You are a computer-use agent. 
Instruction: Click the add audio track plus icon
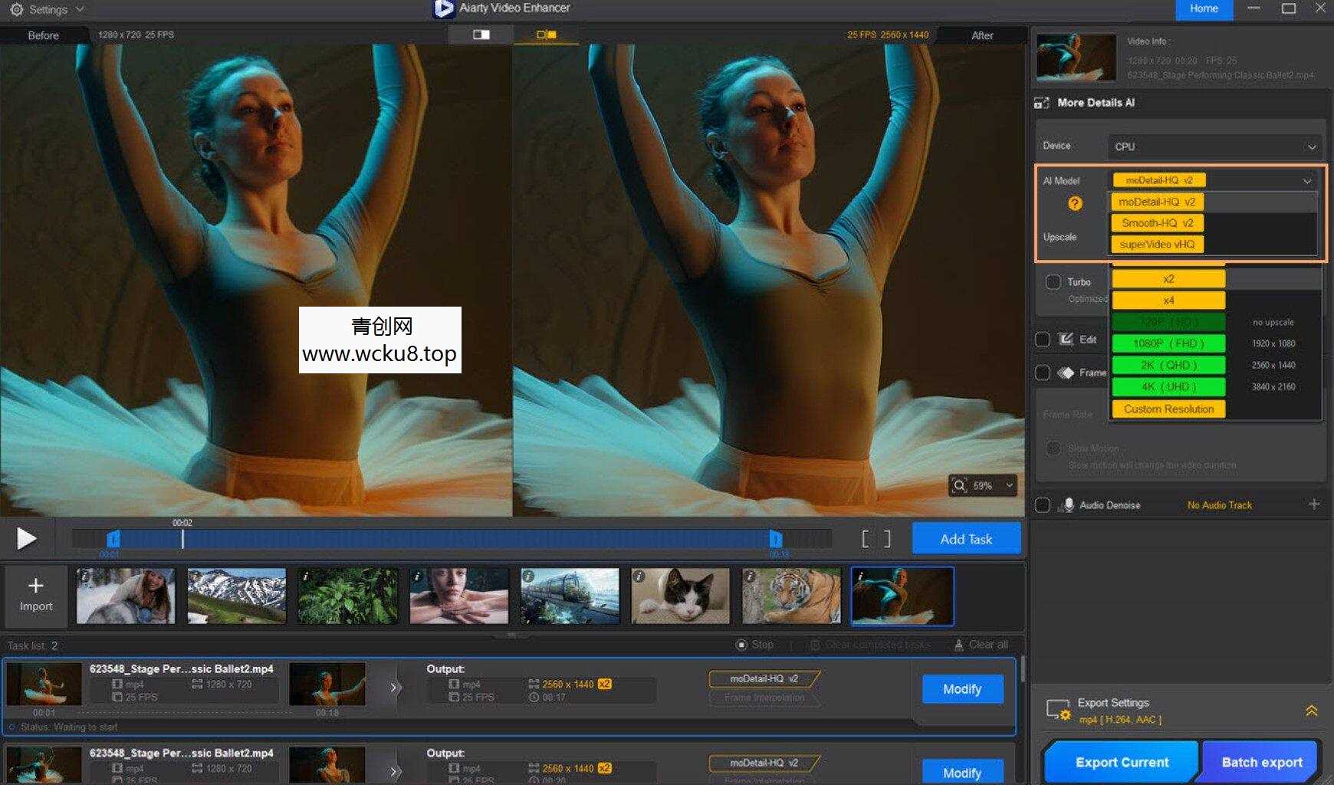tap(1314, 504)
